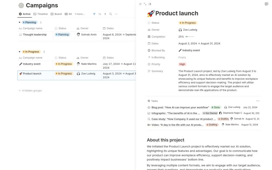Open automations lightning bolt icon

coord(105,14)
